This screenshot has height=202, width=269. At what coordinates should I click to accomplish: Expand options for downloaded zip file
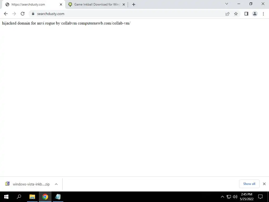click(56, 184)
